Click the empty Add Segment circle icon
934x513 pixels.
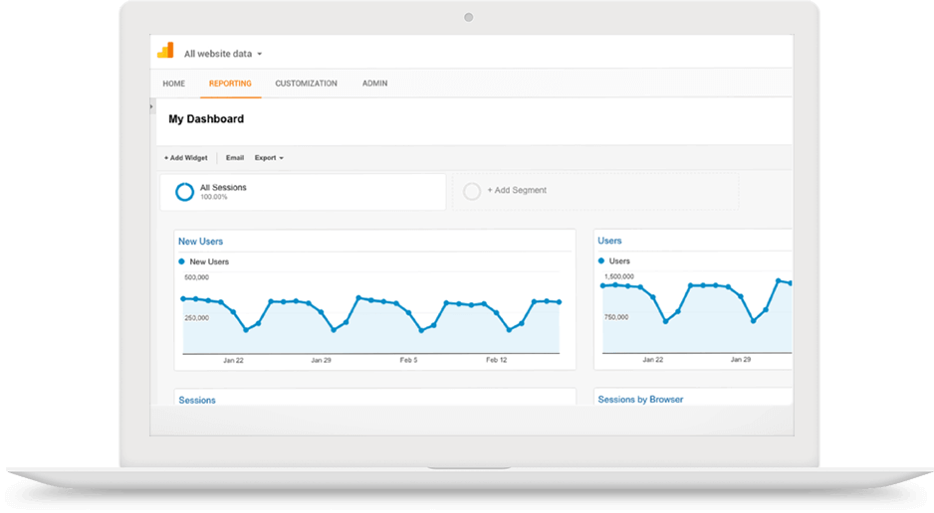[472, 192]
